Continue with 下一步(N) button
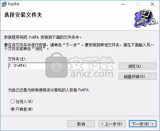The width and height of the screenshot is (160, 131). tap(143, 124)
